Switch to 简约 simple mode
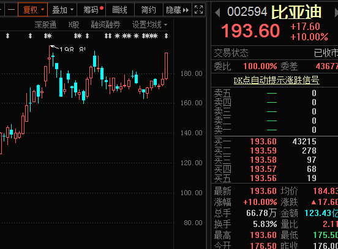338x249 pixels. [x=149, y=10]
